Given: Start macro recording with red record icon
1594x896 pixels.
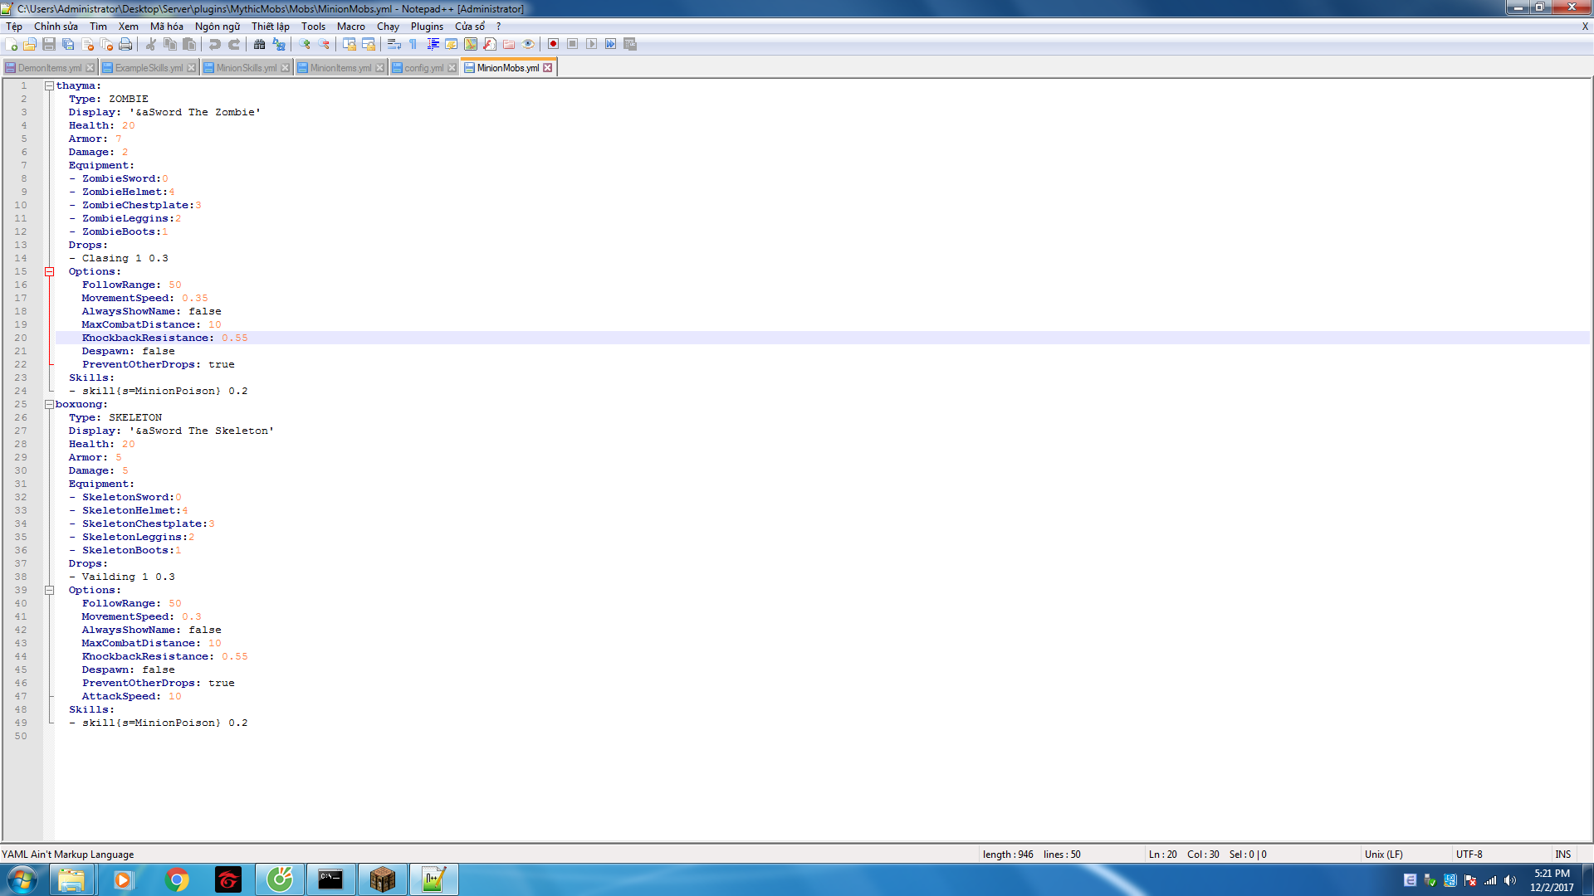Looking at the screenshot, I should click(553, 44).
